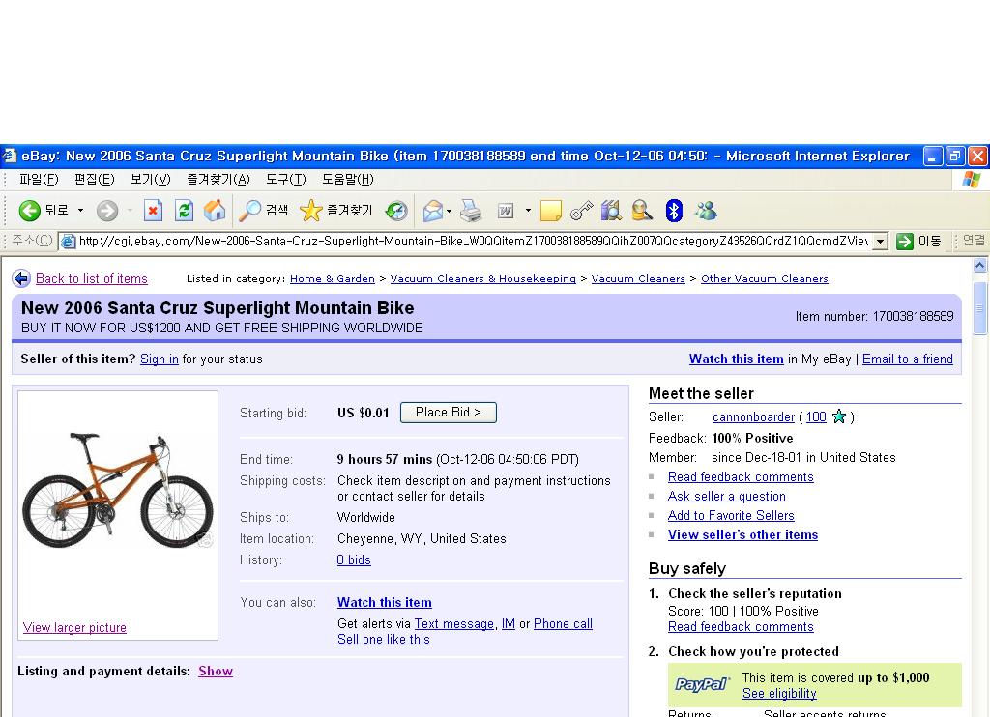Click the seller feedback score 100 link

816,417
